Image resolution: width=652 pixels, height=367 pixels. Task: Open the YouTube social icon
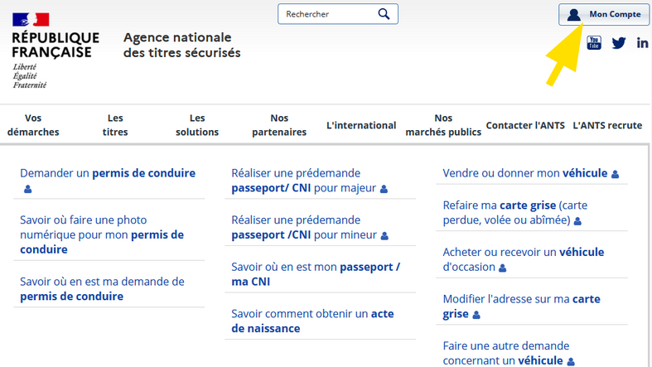[594, 43]
